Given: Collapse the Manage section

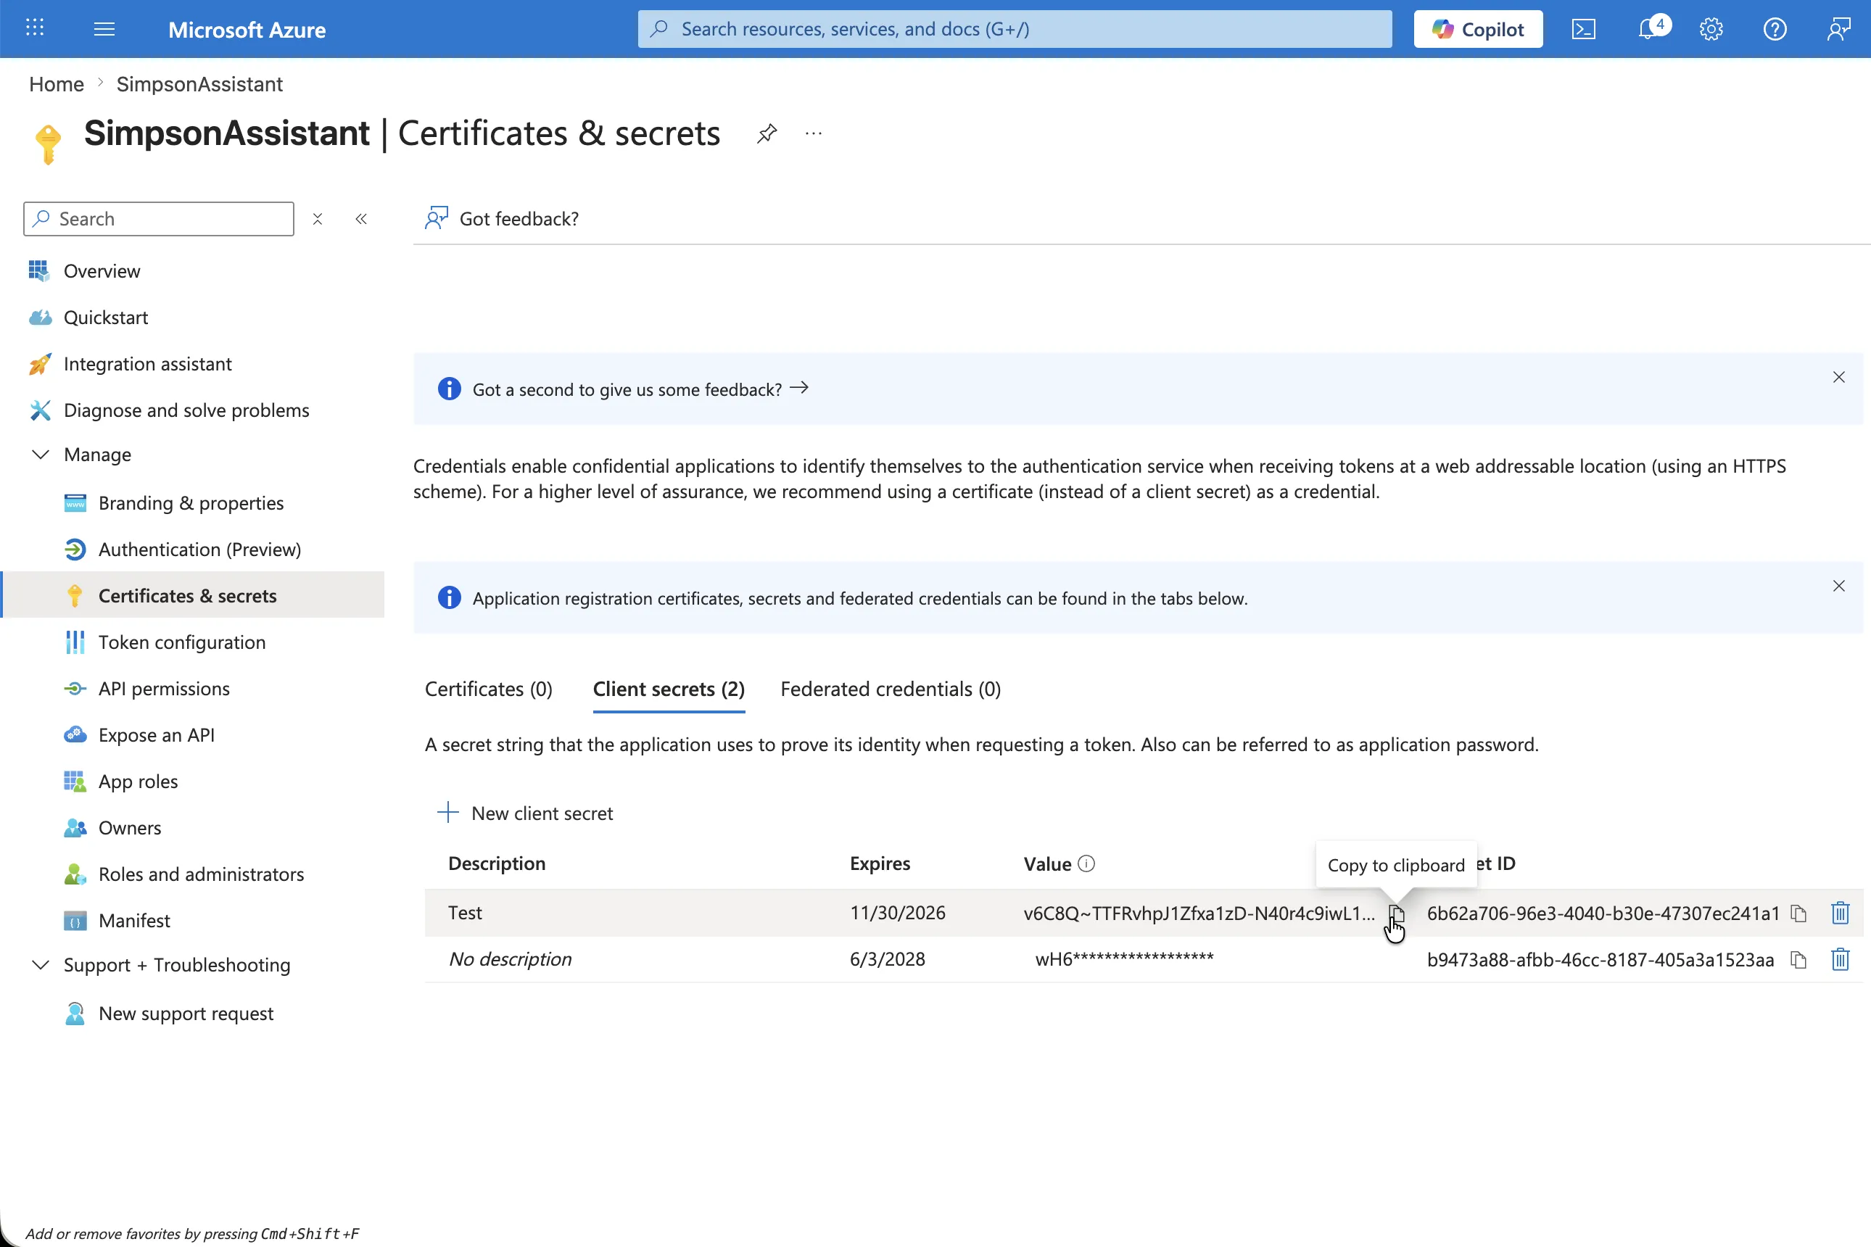Looking at the screenshot, I should tap(40, 455).
